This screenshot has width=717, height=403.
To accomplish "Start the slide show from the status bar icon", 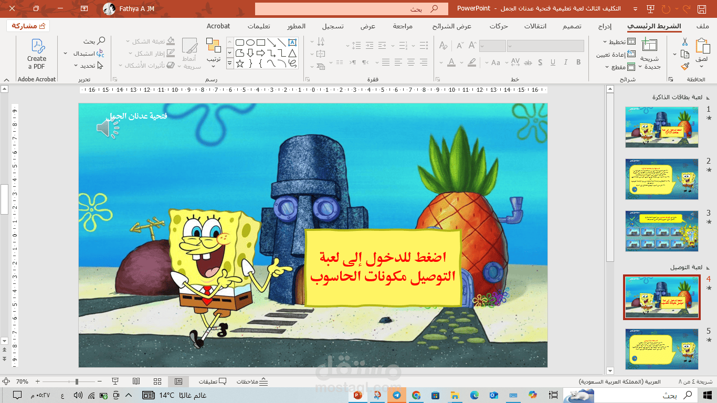I will [x=115, y=381].
